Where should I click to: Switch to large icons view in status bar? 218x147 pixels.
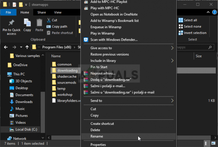point(213,143)
